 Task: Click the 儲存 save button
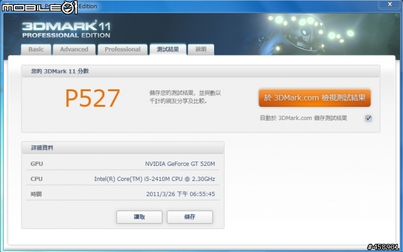pyautogui.click(x=190, y=217)
